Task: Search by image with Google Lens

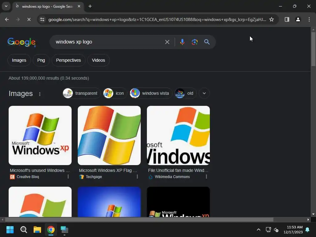Action: [x=194, y=42]
